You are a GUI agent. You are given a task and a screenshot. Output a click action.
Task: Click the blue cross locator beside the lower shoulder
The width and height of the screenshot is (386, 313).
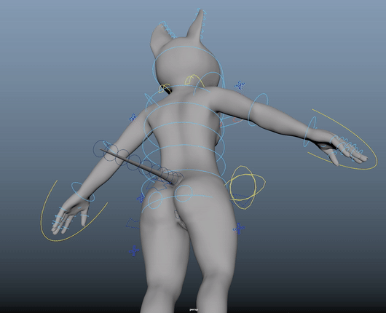(133, 117)
